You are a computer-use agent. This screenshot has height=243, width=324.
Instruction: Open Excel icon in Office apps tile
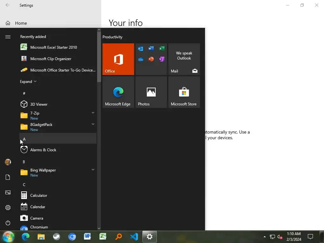162,48
